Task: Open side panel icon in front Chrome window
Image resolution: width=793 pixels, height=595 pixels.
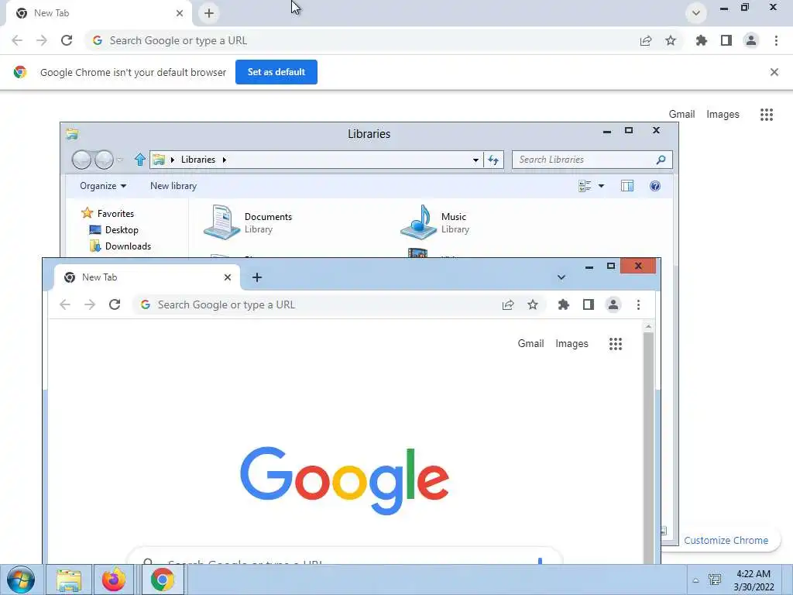Action: [589, 304]
